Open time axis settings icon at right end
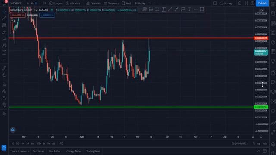This screenshot has width=276, height=155. (261, 137)
